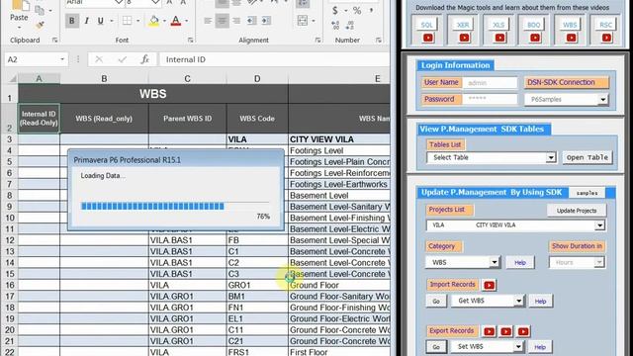The width and height of the screenshot is (633, 356).
Task: Toggle center alignment
Action: pyautogui.click(x=222, y=21)
